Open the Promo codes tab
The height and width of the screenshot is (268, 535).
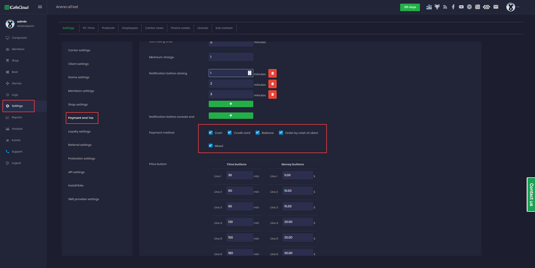(x=180, y=28)
